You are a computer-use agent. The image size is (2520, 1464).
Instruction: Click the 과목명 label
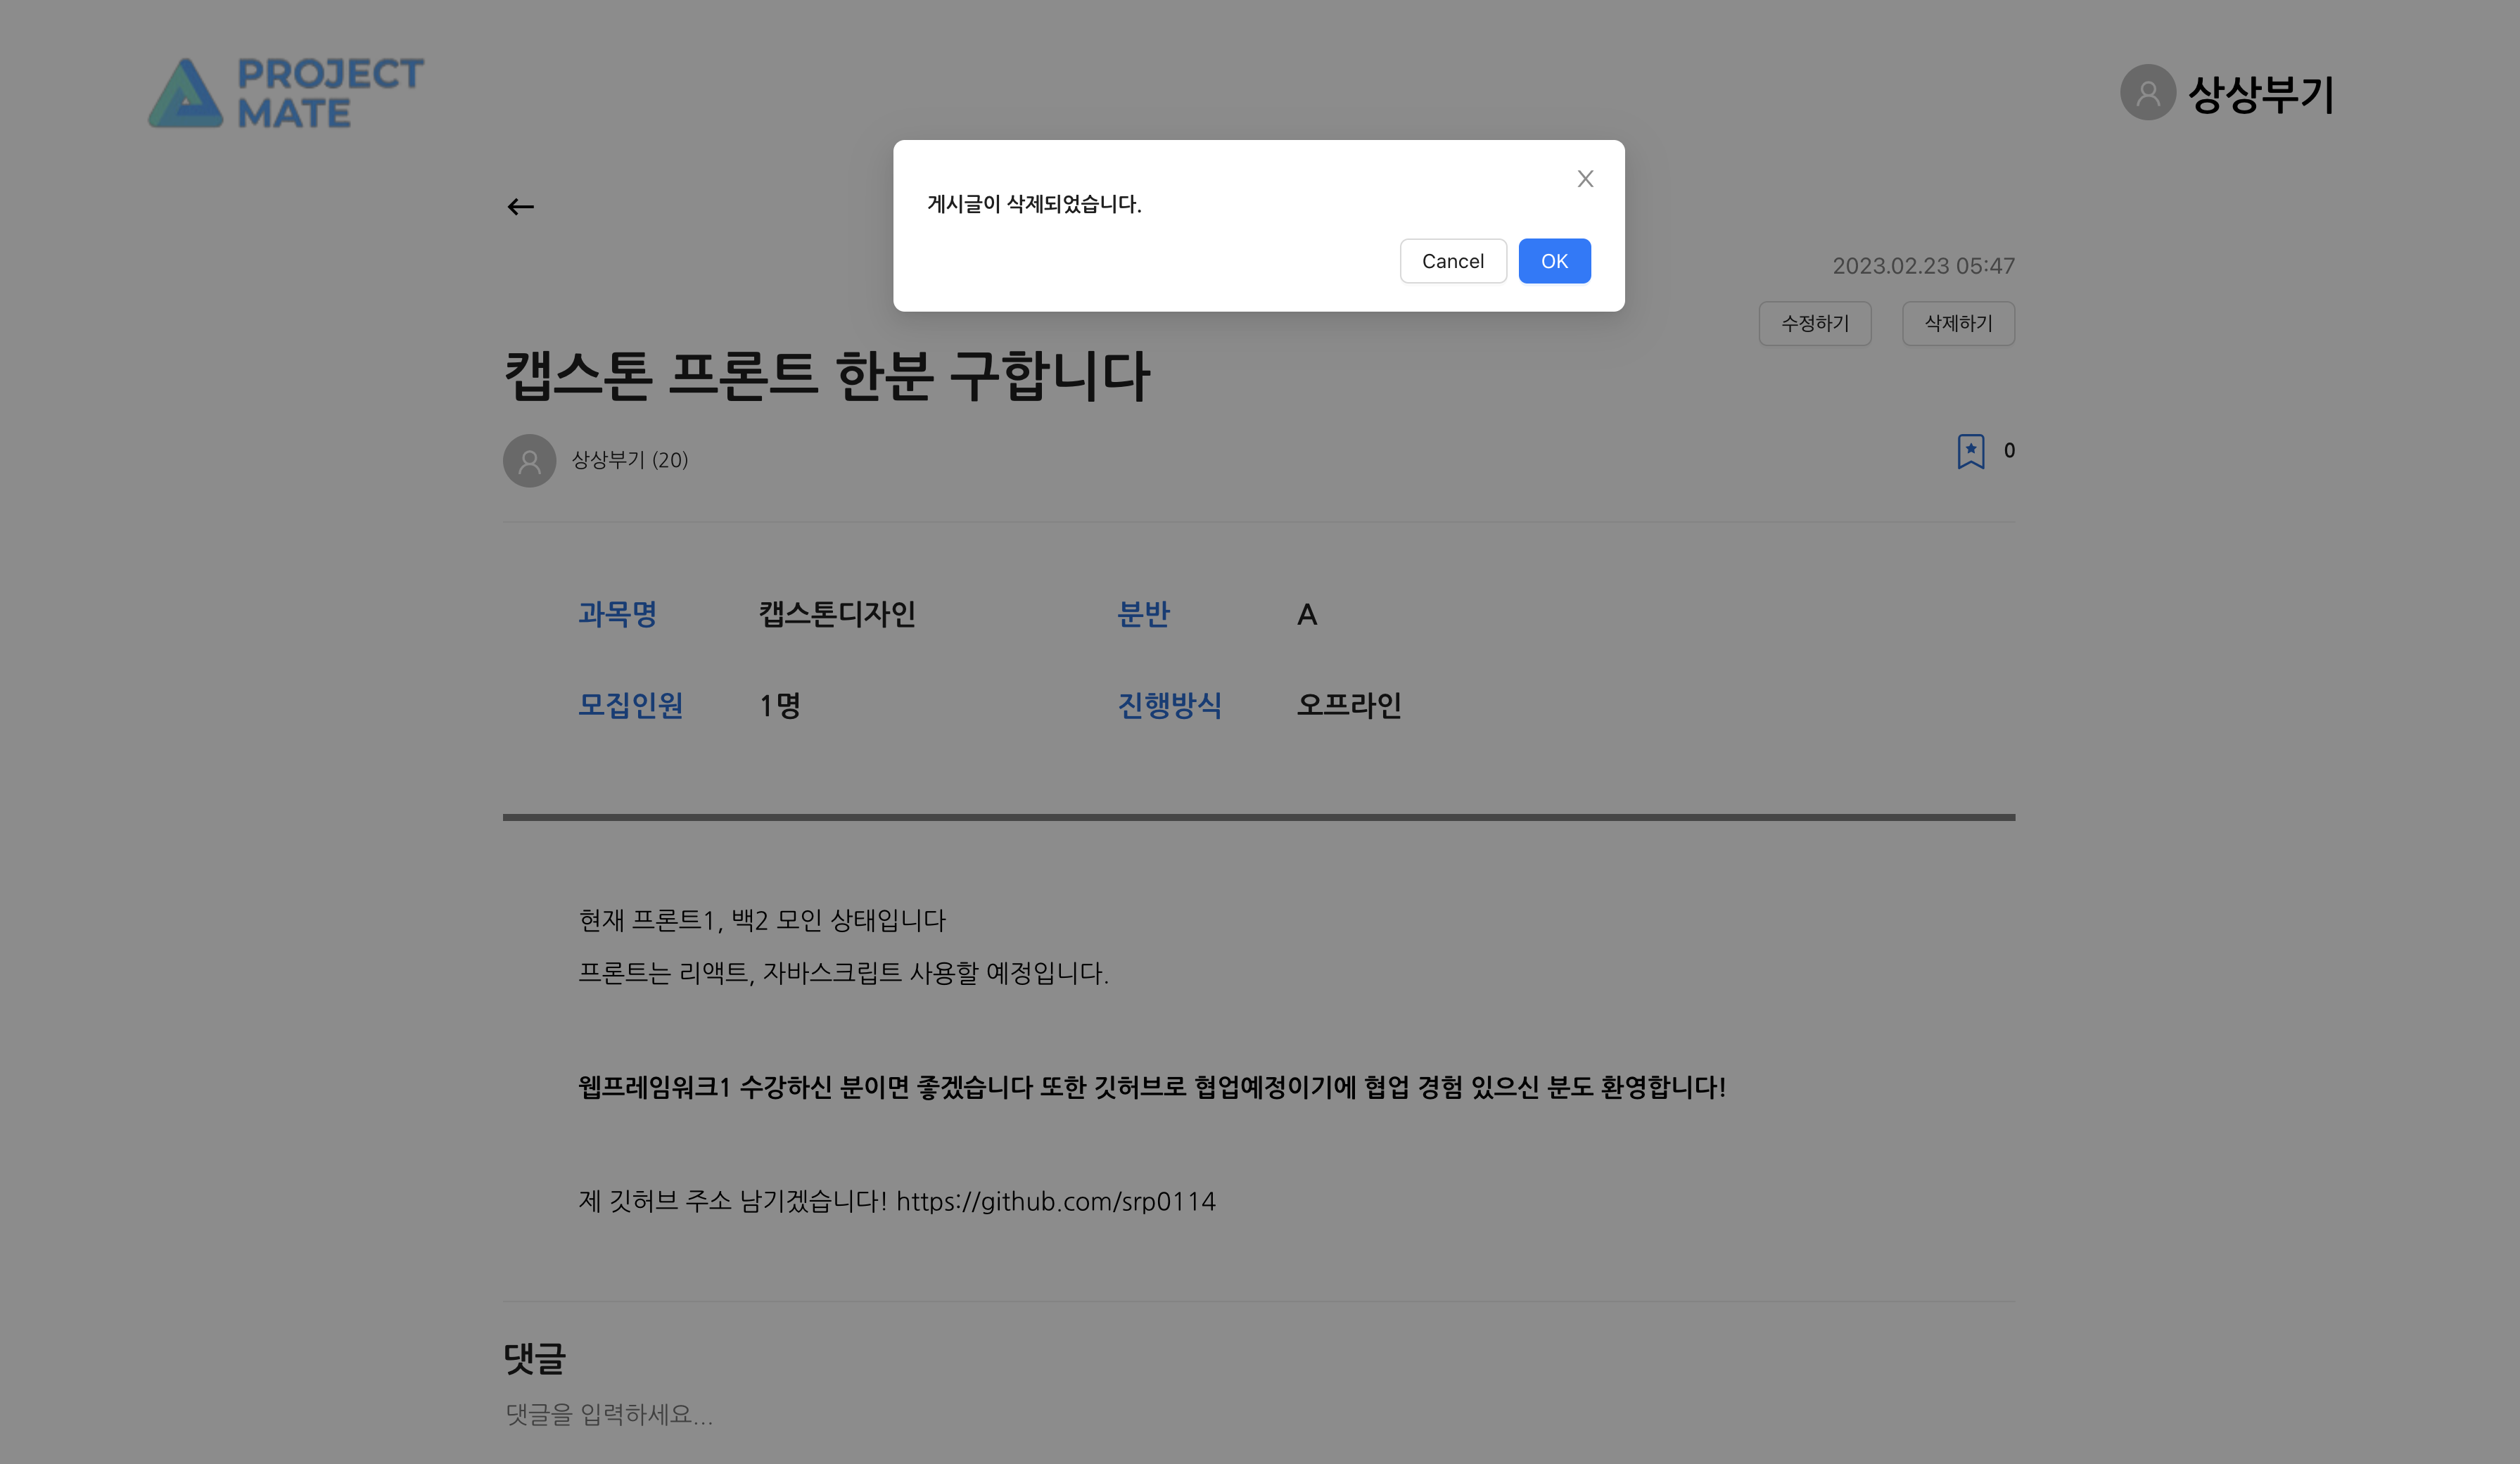[x=618, y=614]
